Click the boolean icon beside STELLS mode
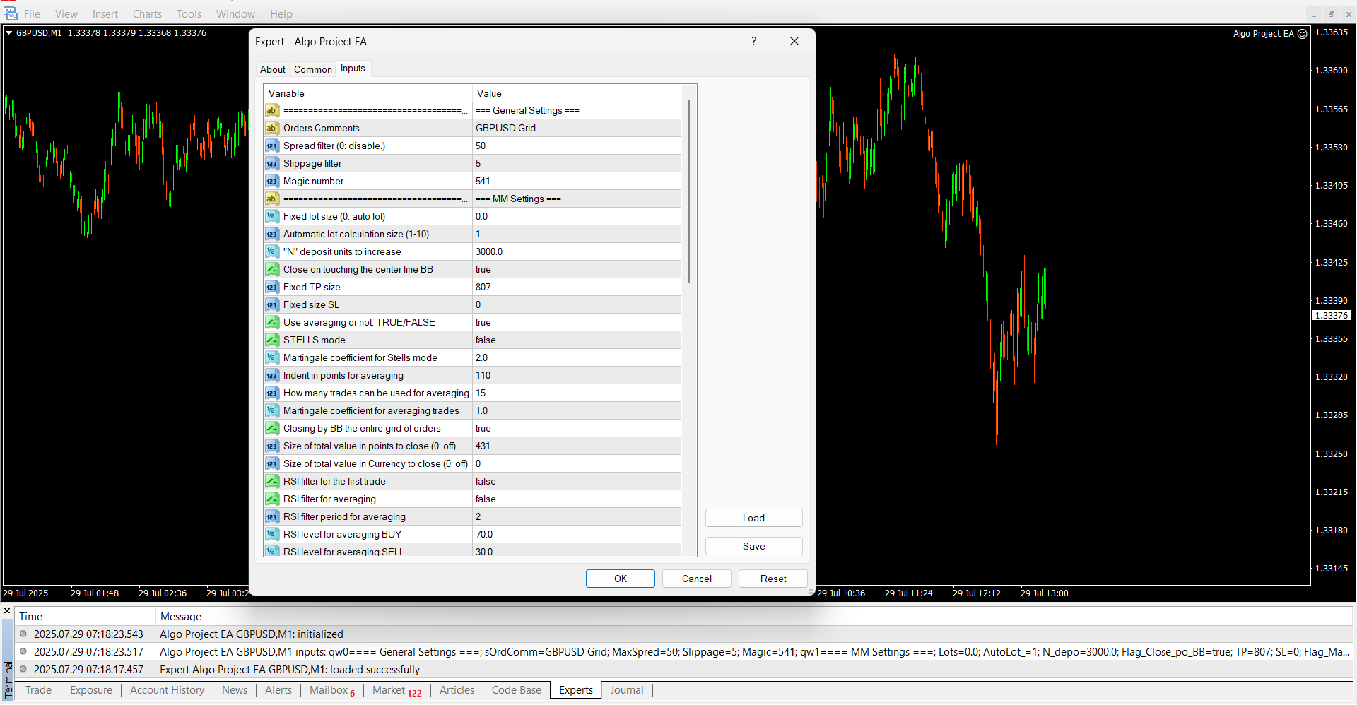The width and height of the screenshot is (1357, 705). pyautogui.click(x=272, y=340)
